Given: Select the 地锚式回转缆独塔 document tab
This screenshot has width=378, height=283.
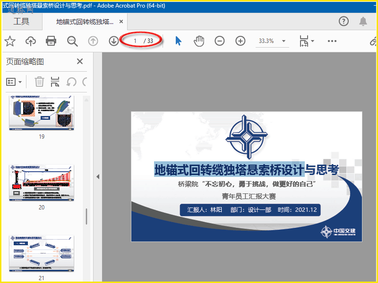Looking at the screenshot, I should [85, 22].
